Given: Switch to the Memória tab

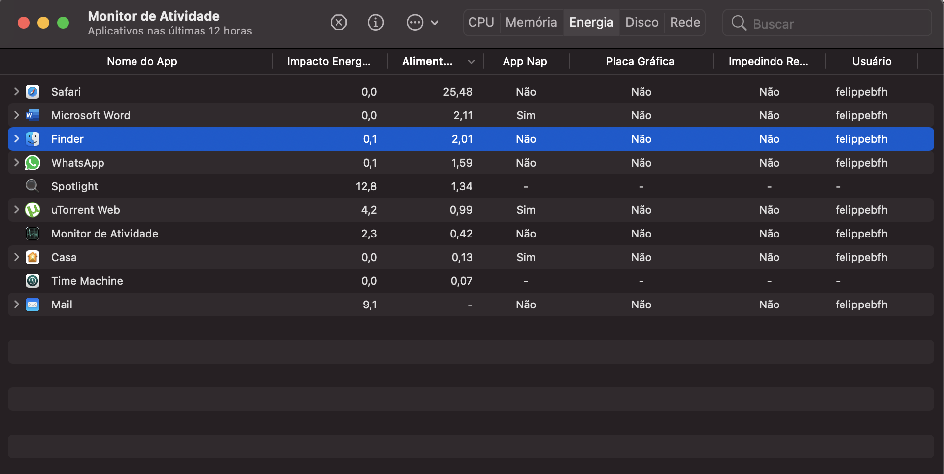Looking at the screenshot, I should pos(531,23).
